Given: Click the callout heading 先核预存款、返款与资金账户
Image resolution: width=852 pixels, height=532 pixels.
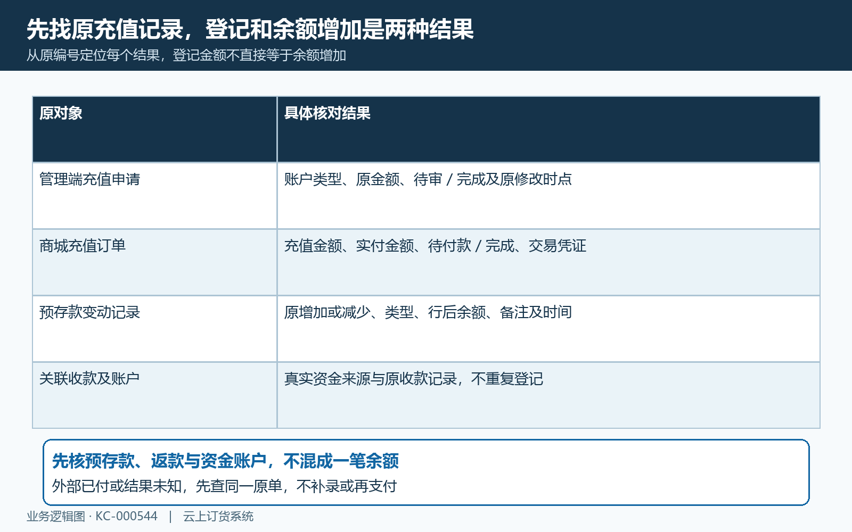Looking at the screenshot, I should pyautogui.click(x=159, y=461).
